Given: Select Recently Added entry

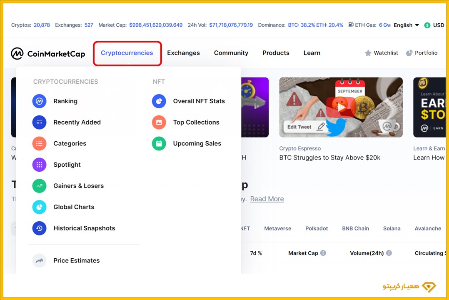Looking at the screenshot, I should click(77, 122).
